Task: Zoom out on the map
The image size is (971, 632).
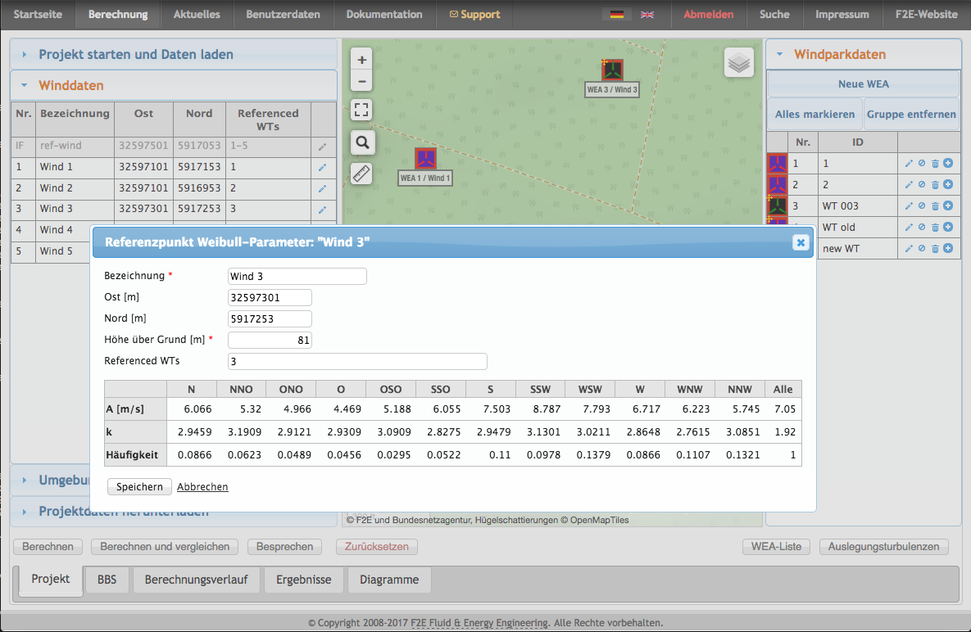Action: point(362,80)
